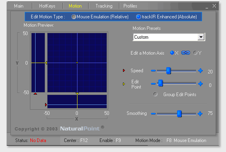Open the Tracking tab

(104, 6)
